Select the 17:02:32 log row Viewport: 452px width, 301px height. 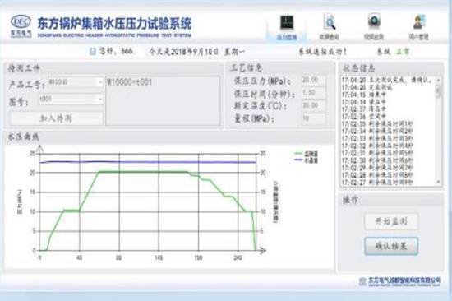point(377,146)
